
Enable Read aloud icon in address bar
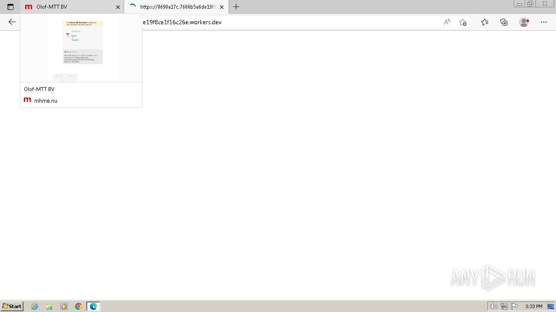pyautogui.click(x=447, y=22)
